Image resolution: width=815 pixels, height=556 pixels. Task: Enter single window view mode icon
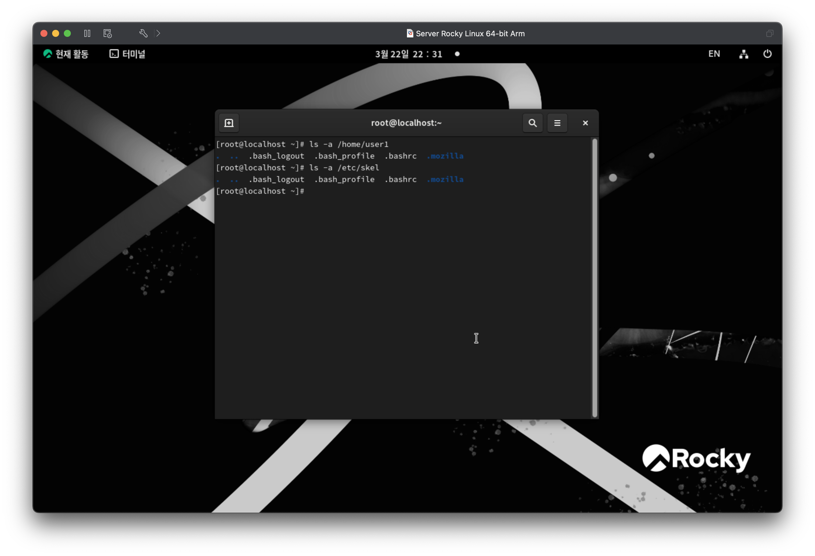769,33
